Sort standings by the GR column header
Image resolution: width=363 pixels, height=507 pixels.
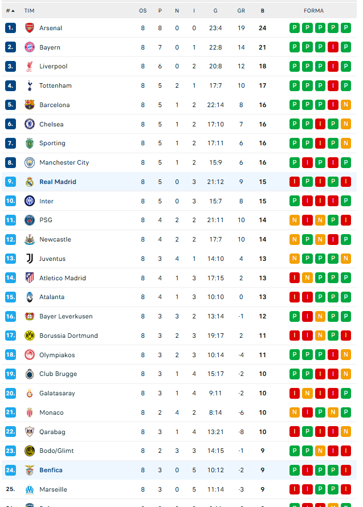[241, 11]
